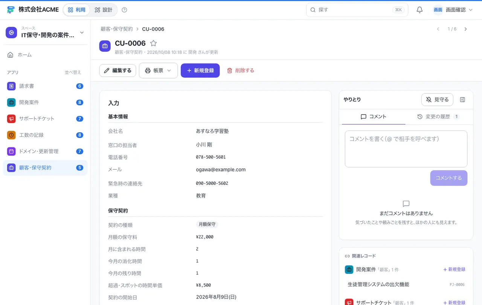This screenshot has height=305, width=482.
Task: Open the notifications bell
Action: [419, 10]
